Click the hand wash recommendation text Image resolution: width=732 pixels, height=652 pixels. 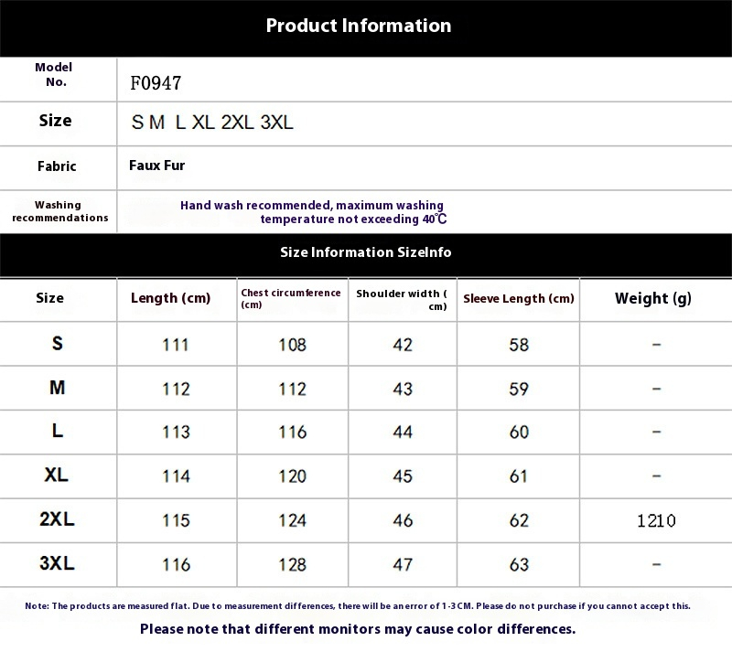(x=313, y=212)
